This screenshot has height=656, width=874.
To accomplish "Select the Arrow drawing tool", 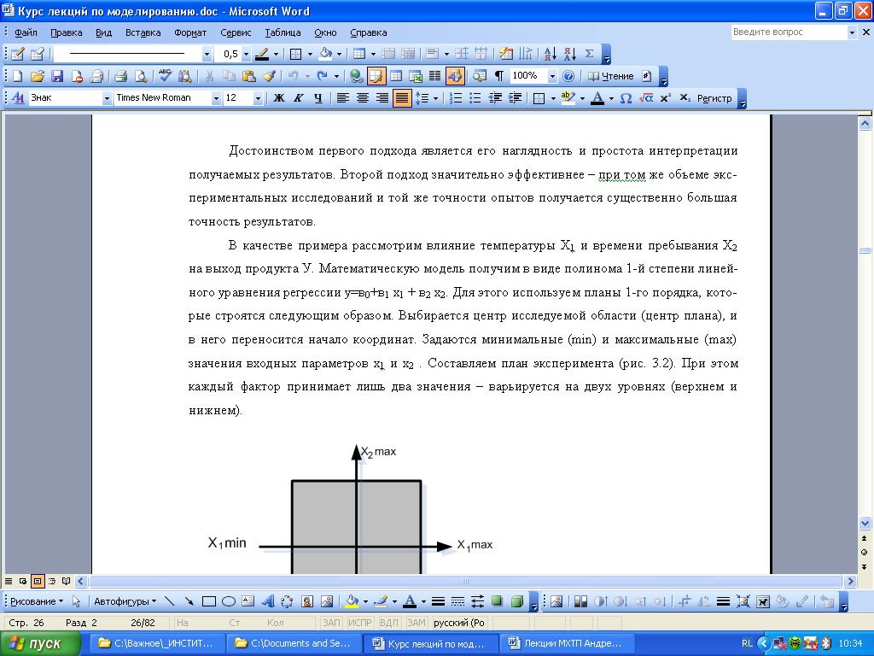I will click(x=189, y=601).
